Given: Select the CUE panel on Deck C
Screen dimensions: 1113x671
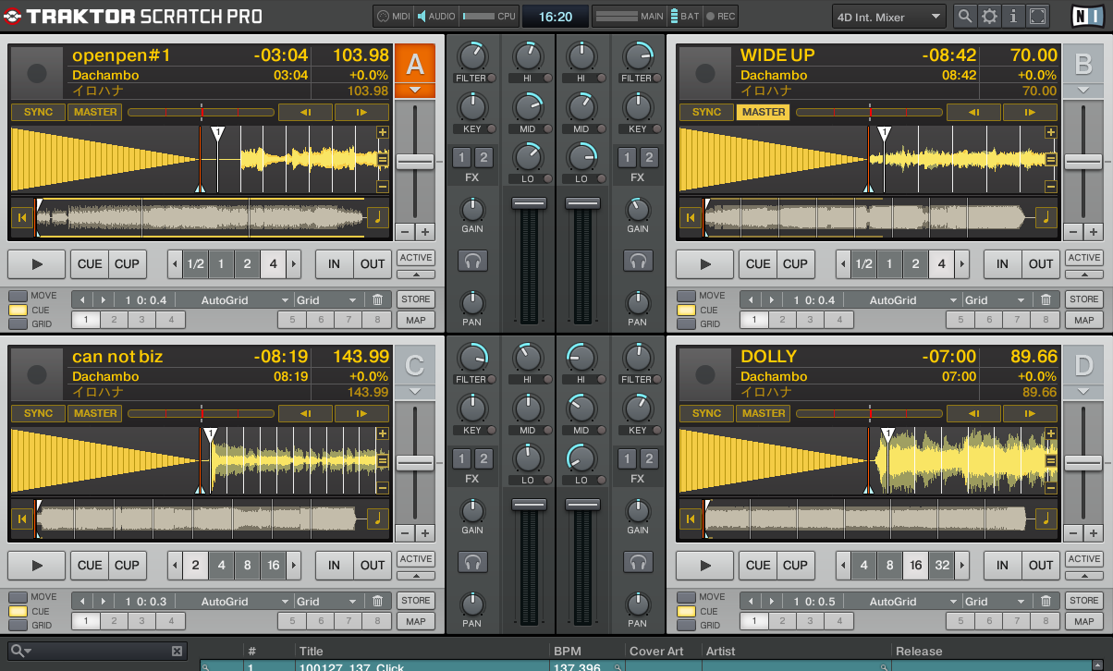Looking at the screenshot, I should tap(18, 611).
